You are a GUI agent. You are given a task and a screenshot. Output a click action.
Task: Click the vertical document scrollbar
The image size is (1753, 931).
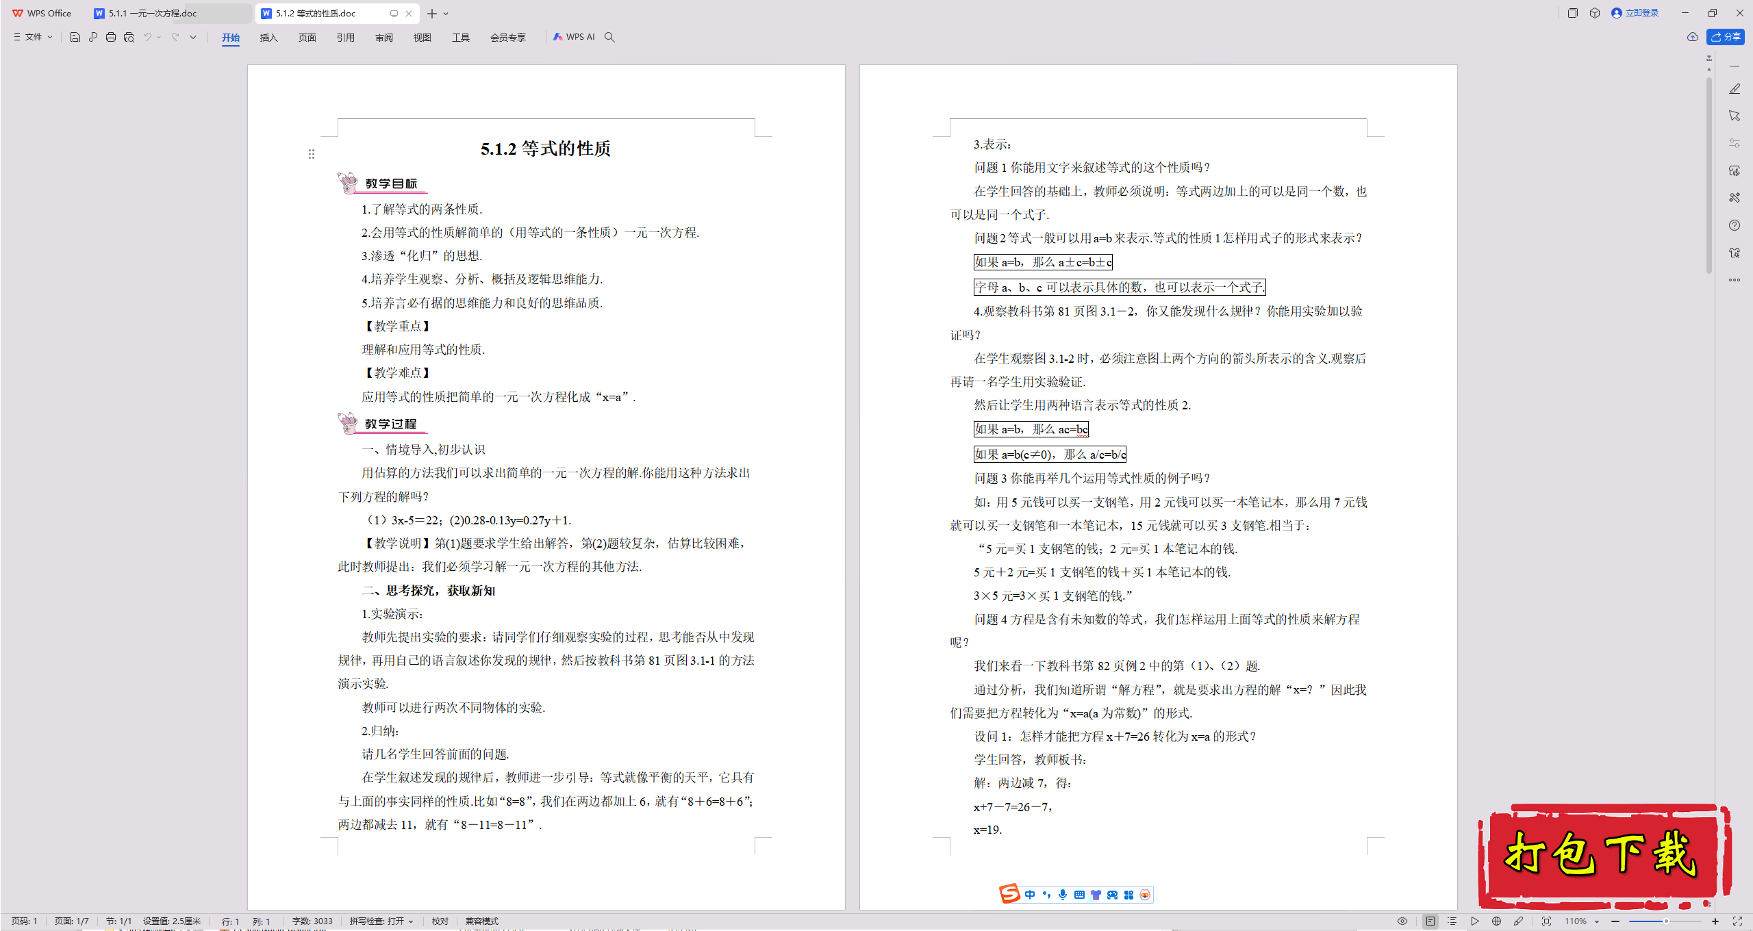coord(1709,175)
